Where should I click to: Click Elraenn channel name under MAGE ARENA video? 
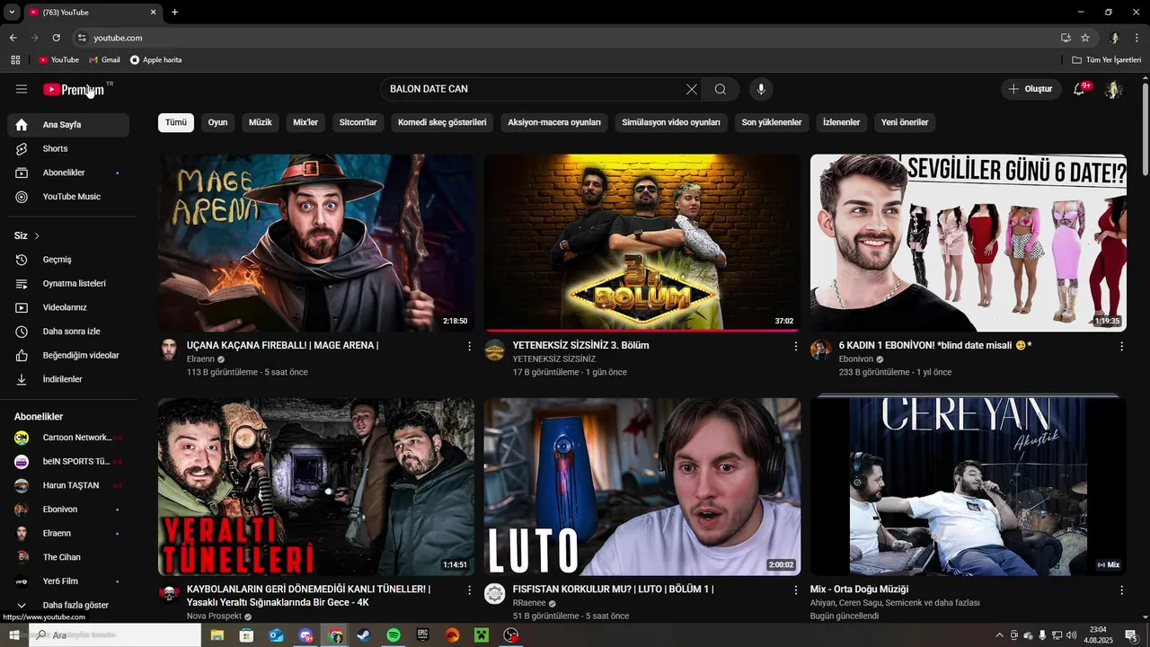pyautogui.click(x=200, y=359)
